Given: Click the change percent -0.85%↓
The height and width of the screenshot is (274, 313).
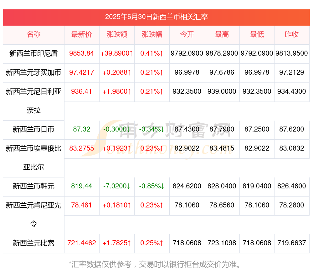Looking at the screenshot, I should coord(152,186).
